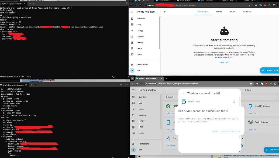Viewport: 279px width, 158px height.
Task: Select the Energy dashboard icon
Action: tap(133, 109)
